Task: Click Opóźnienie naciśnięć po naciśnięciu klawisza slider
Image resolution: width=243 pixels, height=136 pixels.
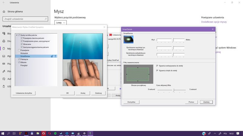Action: click(x=170, y=48)
